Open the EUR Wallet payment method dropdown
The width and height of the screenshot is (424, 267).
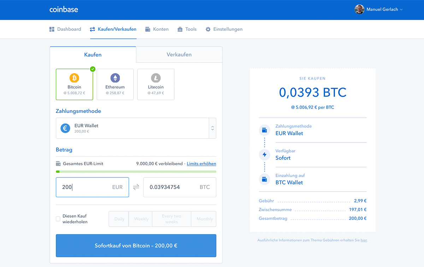pos(136,128)
